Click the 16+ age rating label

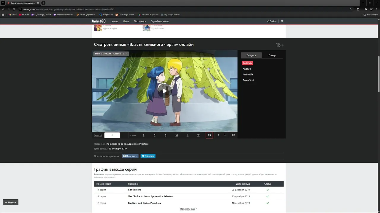pos(280,45)
